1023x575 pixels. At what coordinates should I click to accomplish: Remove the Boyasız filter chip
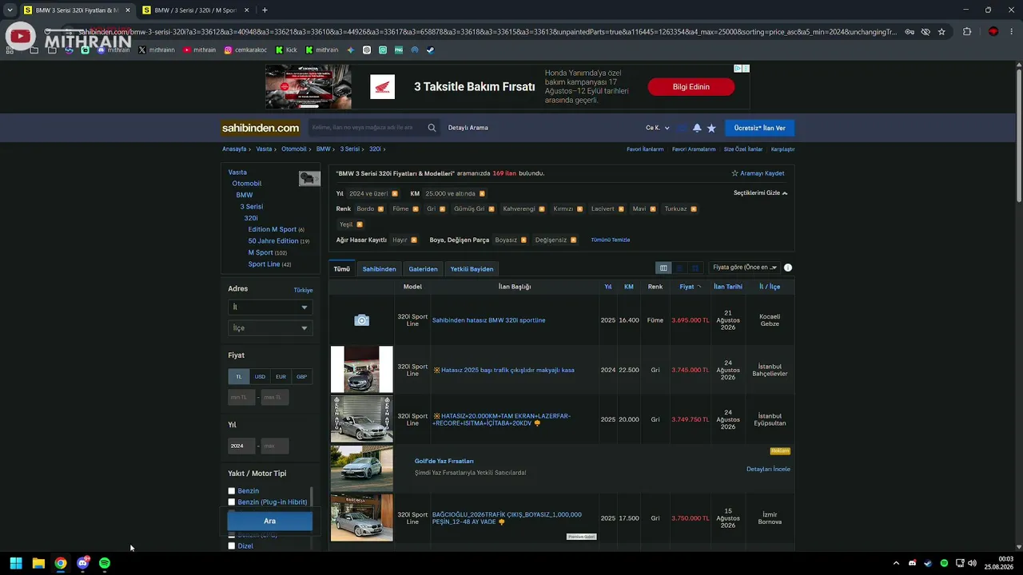[523, 240]
